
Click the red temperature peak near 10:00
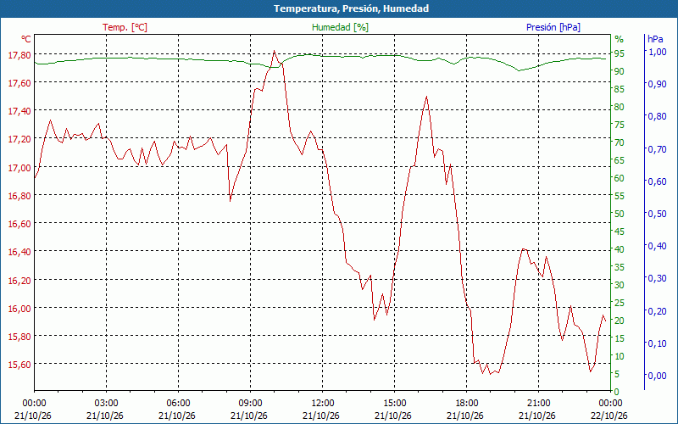pyautogui.click(x=274, y=51)
